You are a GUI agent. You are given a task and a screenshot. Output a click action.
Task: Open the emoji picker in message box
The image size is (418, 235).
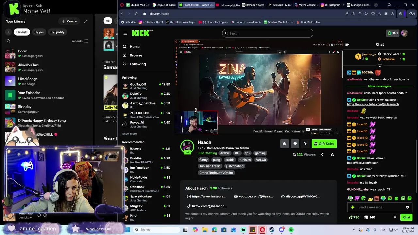pyautogui.click(x=407, y=207)
